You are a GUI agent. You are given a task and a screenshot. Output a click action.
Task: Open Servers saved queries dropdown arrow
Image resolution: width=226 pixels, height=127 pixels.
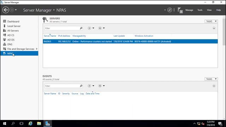click(x=104, y=28)
